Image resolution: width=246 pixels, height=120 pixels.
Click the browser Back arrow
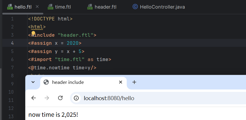(33, 98)
